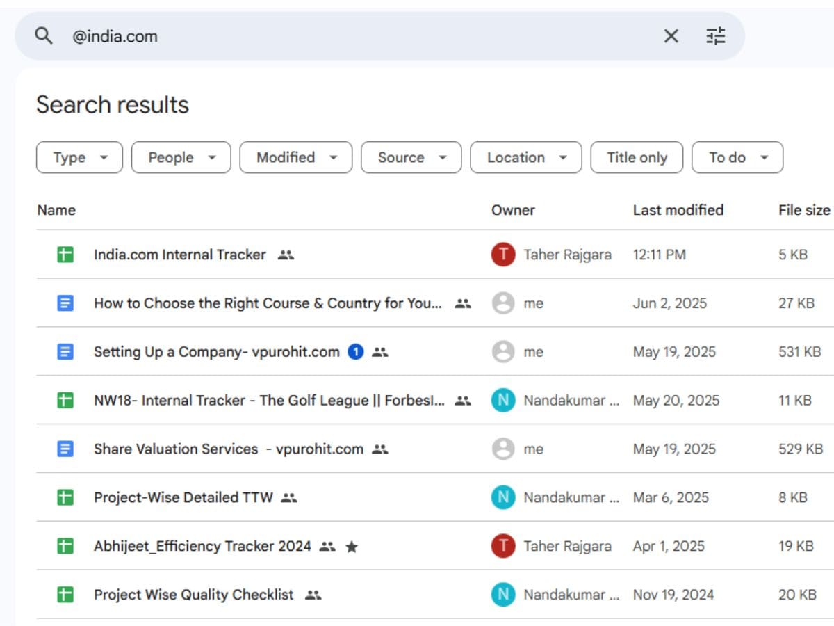Click the search field containing @india.com
This screenshot has height=626, width=834.
click(x=379, y=36)
